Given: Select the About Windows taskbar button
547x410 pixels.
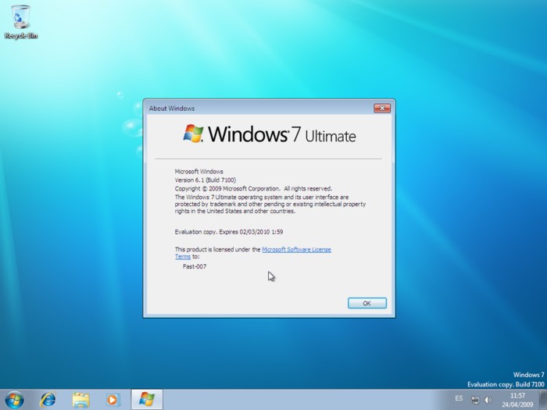Looking at the screenshot, I should [x=147, y=400].
